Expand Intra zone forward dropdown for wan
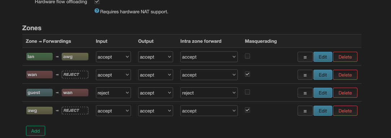The width and height of the screenshot is (391, 138). point(209,75)
